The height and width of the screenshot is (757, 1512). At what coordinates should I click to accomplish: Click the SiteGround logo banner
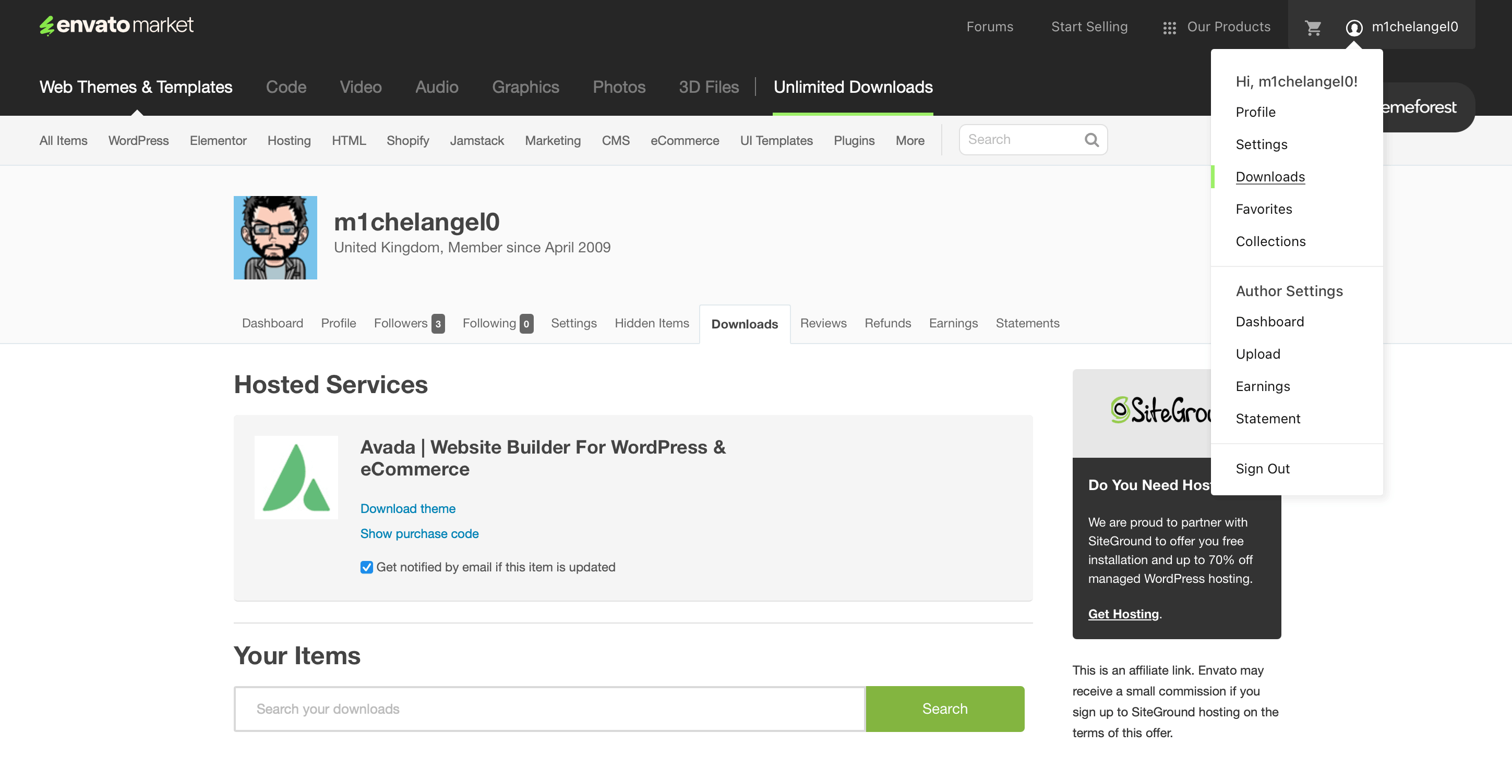click(x=1142, y=413)
